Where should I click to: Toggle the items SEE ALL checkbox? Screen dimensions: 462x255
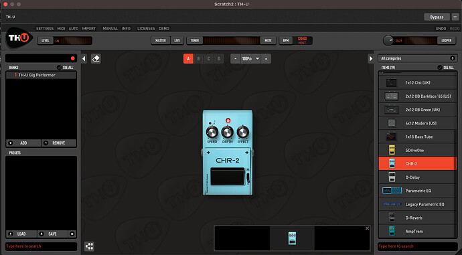(x=440, y=68)
